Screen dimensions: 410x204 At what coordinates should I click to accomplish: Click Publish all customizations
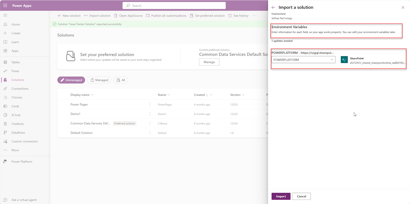tap(166, 16)
